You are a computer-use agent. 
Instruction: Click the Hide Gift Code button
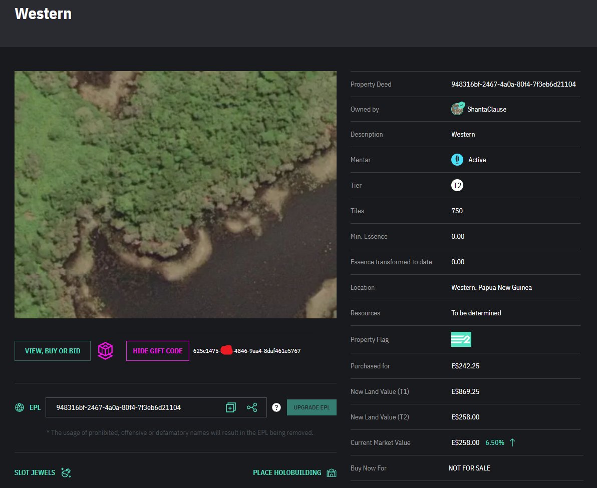(x=158, y=351)
